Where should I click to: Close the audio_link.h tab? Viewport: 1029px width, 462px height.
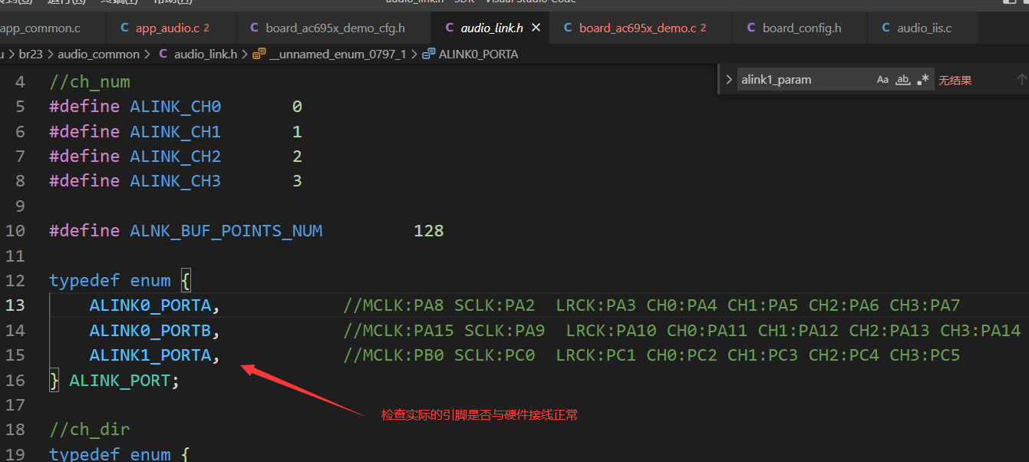click(x=536, y=28)
